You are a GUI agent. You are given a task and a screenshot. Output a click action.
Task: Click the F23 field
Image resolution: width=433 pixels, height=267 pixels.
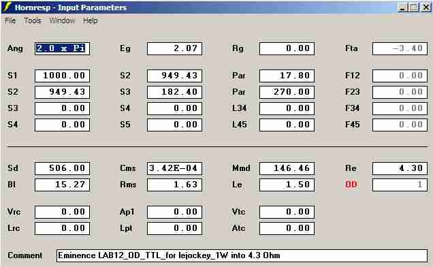pyautogui.click(x=400, y=92)
